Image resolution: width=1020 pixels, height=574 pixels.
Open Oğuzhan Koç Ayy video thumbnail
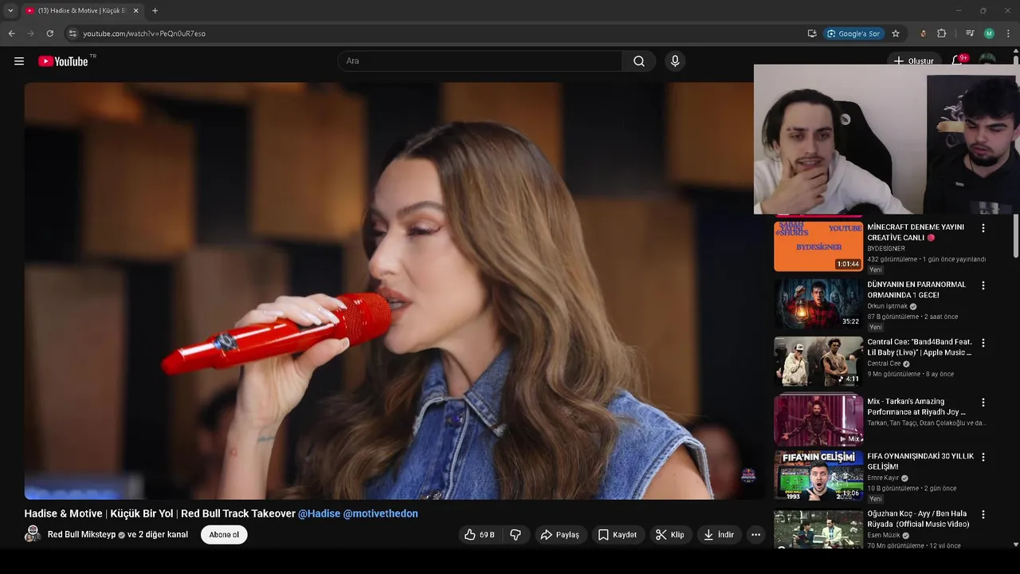point(818,529)
